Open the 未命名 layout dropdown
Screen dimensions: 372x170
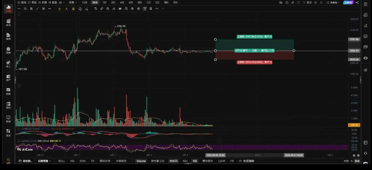click(x=334, y=2)
